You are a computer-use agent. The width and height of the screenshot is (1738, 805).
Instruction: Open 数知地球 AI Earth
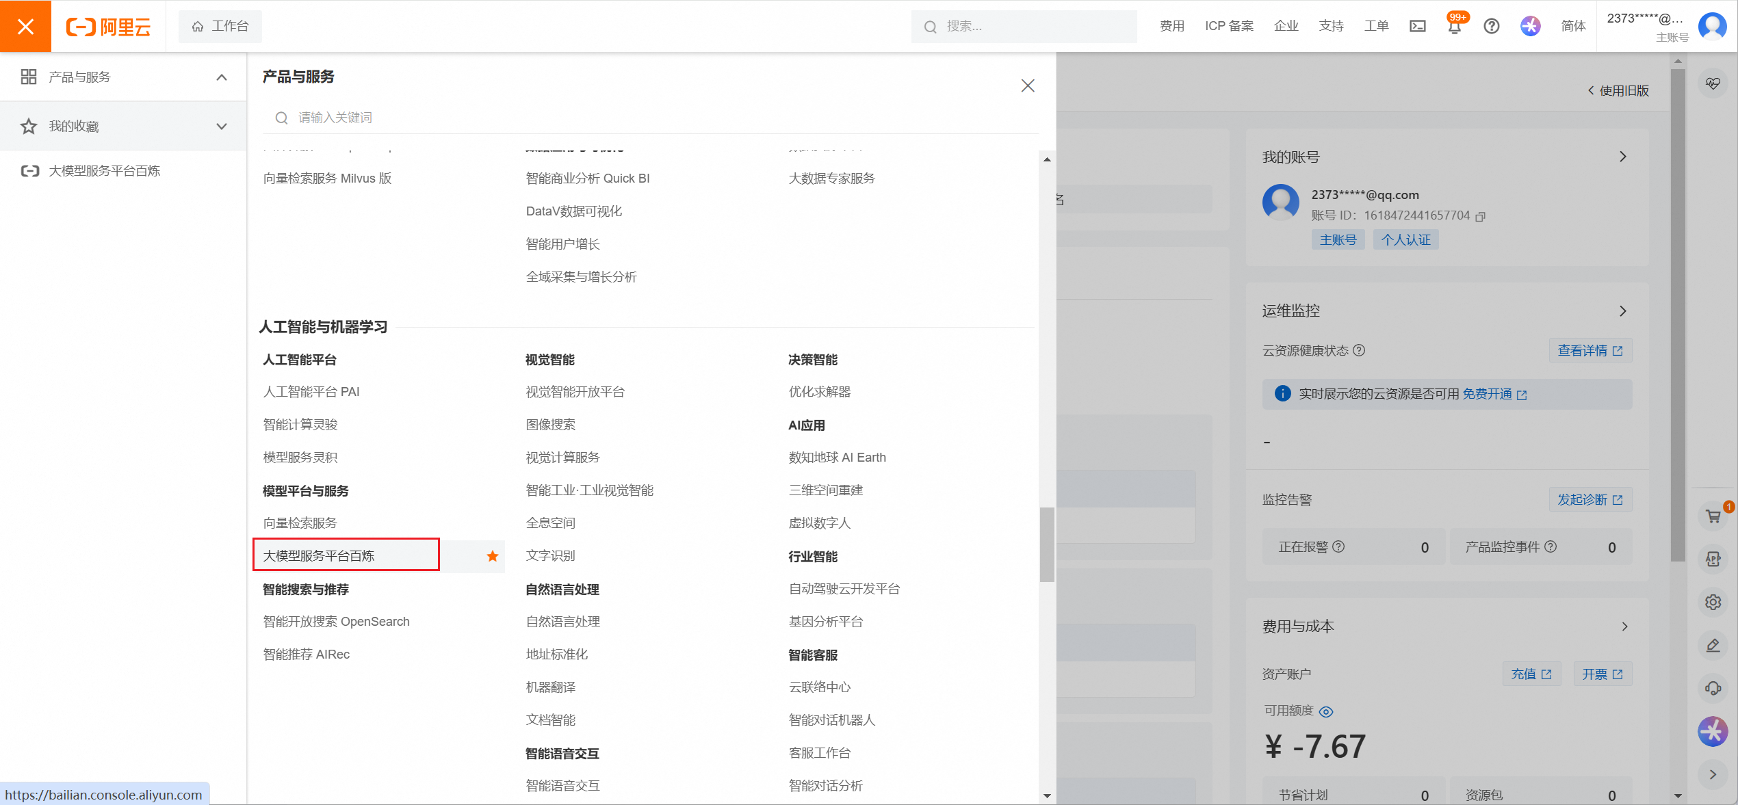click(838, 458)
